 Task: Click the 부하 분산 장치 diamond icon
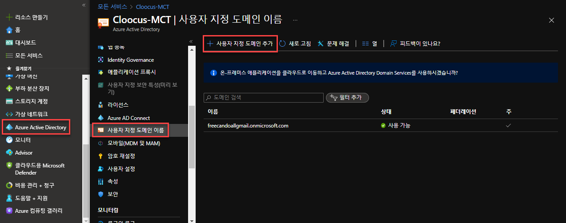[x=9, y=88]
